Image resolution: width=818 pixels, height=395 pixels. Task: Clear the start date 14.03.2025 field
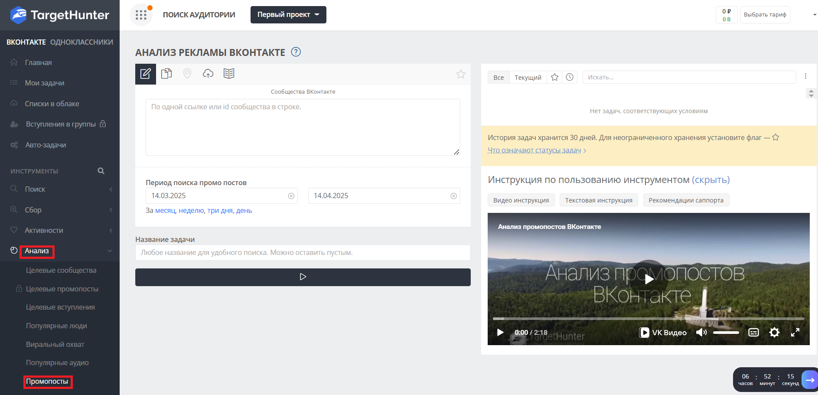[x=291, y=196]
